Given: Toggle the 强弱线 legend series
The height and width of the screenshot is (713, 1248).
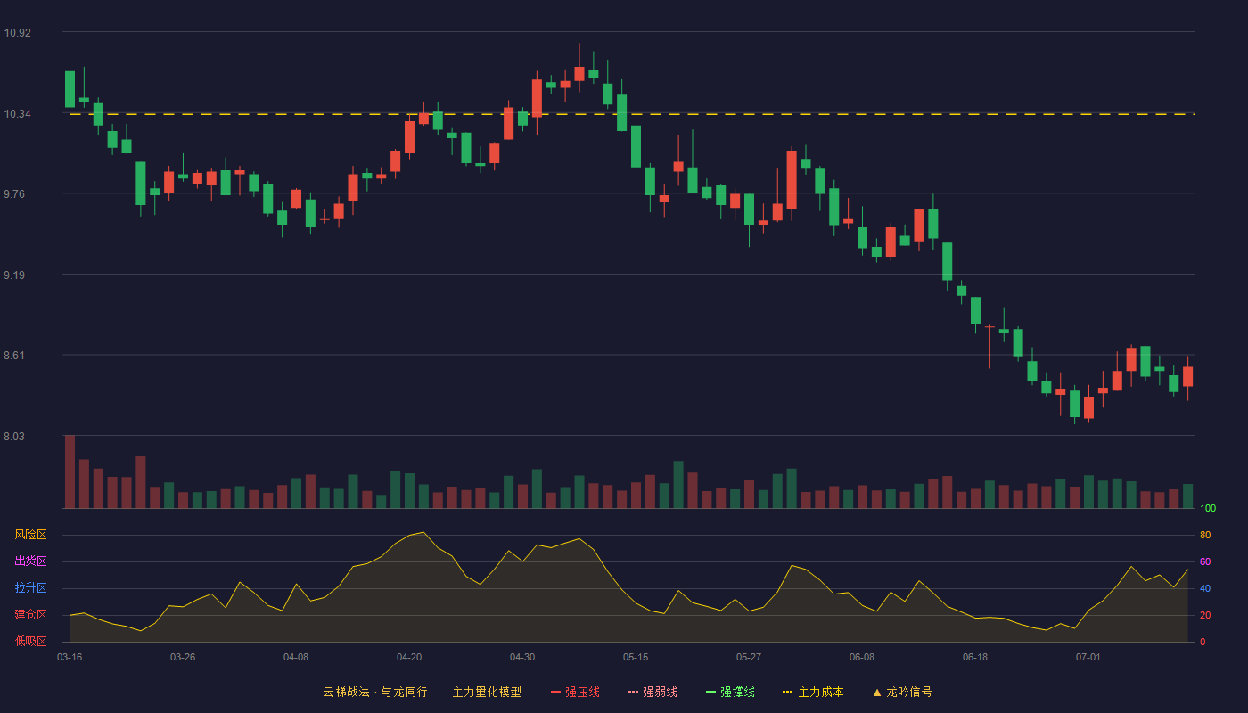Looking at the screenshot, I should point(653,692).
